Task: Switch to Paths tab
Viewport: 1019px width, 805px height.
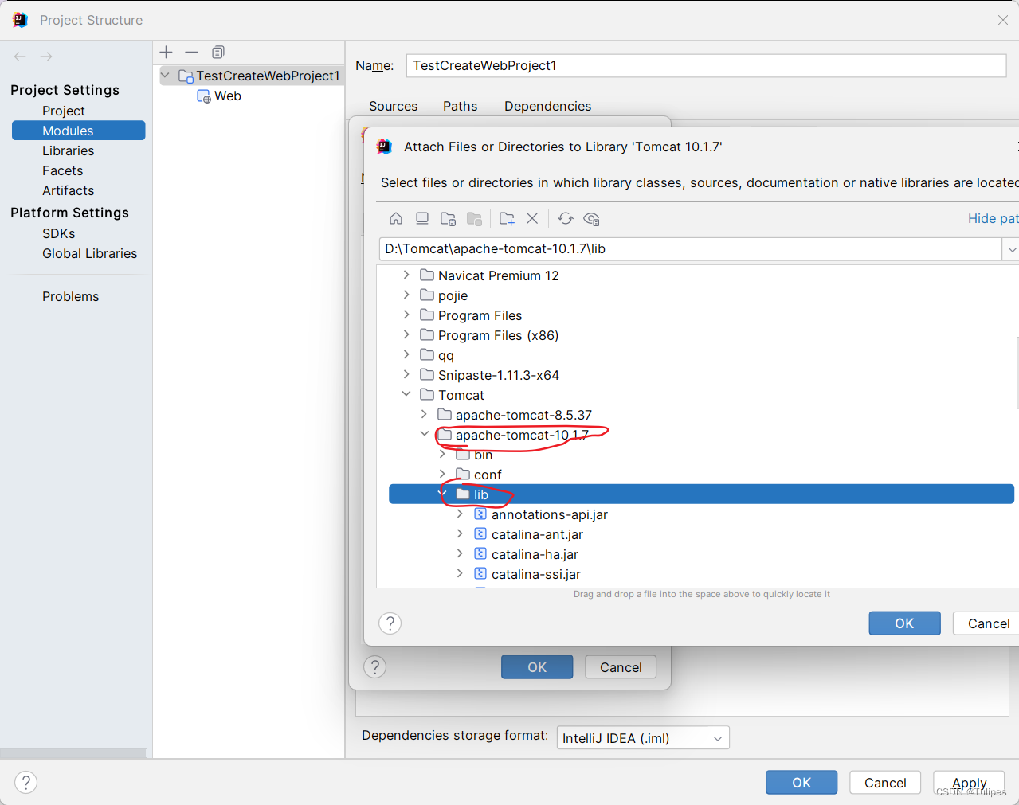Action: (x=460, y=106)
